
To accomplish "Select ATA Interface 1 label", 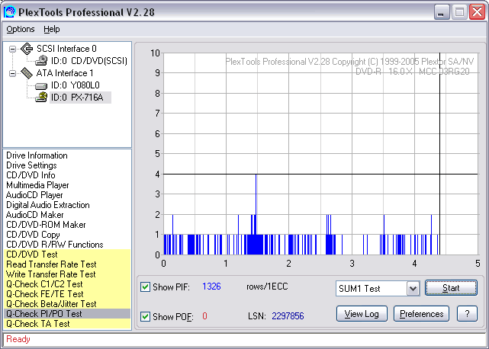I will pos(65,73).
